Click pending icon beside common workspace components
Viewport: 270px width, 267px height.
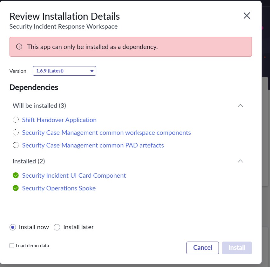coord(16,133)
